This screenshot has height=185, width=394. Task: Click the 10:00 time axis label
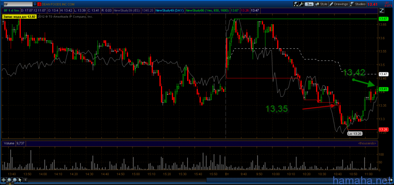275,174
